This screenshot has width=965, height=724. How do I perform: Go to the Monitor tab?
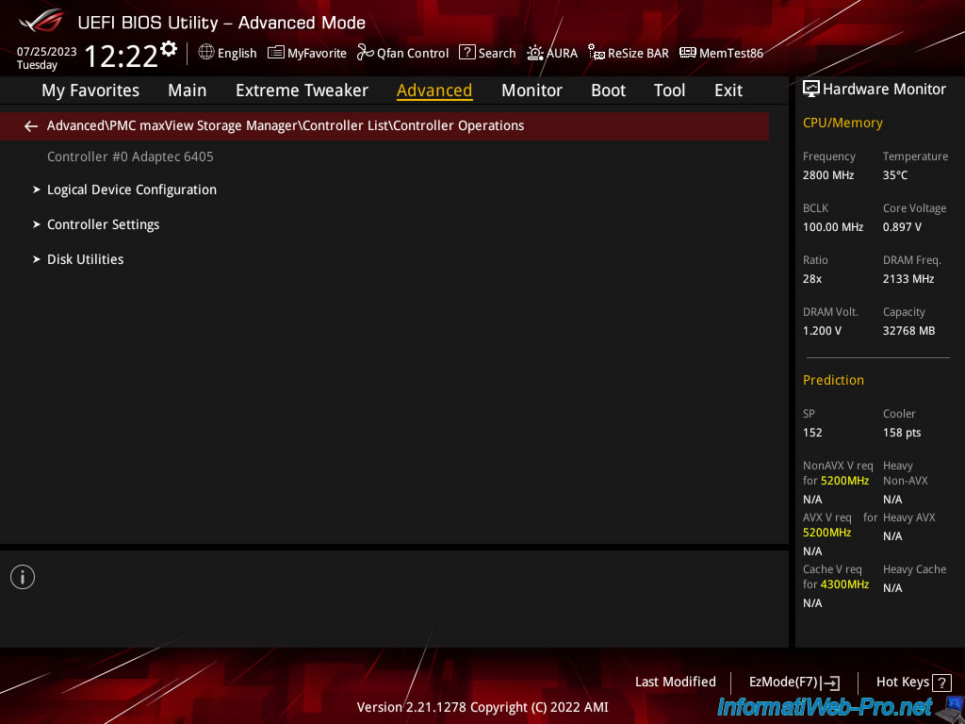(532, 90)
